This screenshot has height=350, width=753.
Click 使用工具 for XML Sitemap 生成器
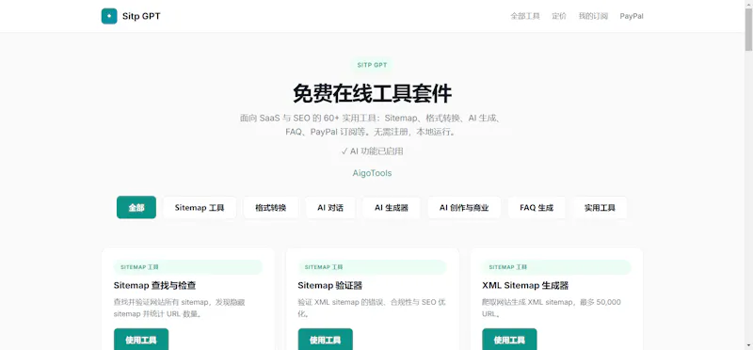[x=509, y=340]
